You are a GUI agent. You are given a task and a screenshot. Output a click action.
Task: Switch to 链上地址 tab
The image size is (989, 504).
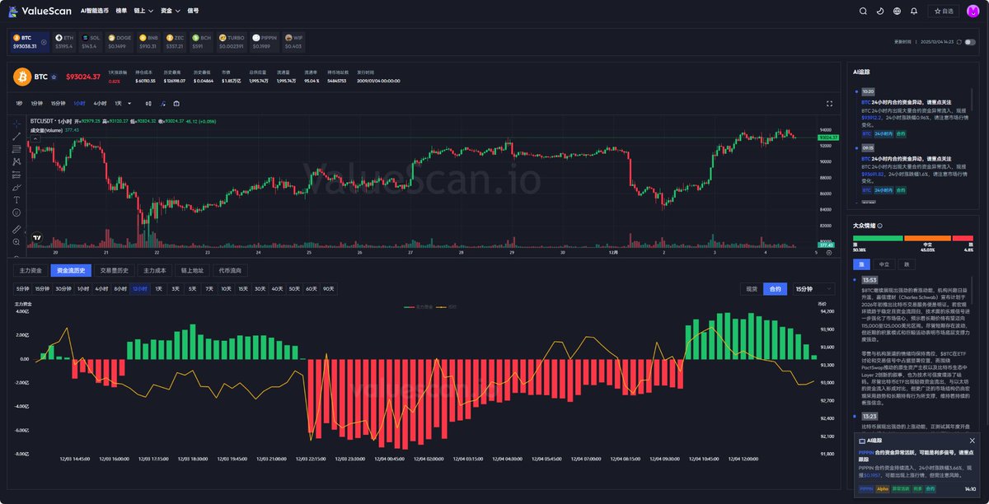[193, 270]
